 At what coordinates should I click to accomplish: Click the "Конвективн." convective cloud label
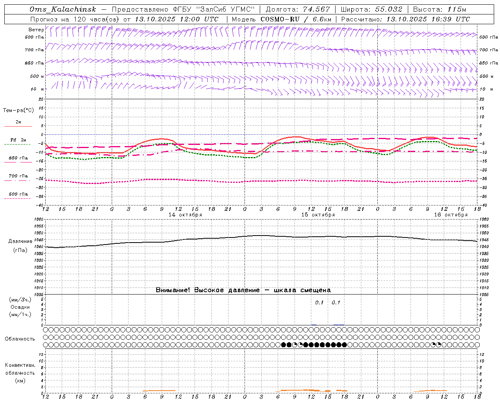click(20, 365)
